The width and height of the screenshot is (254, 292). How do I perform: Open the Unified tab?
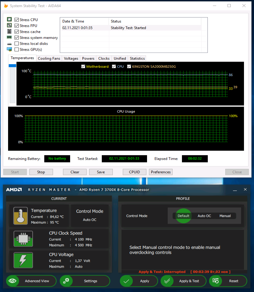point(120,58)
